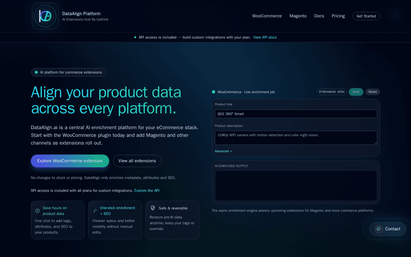The width and height of the screenshot is (411, 257).
Task: Click the Get Started button
Action: coord(366,16)
